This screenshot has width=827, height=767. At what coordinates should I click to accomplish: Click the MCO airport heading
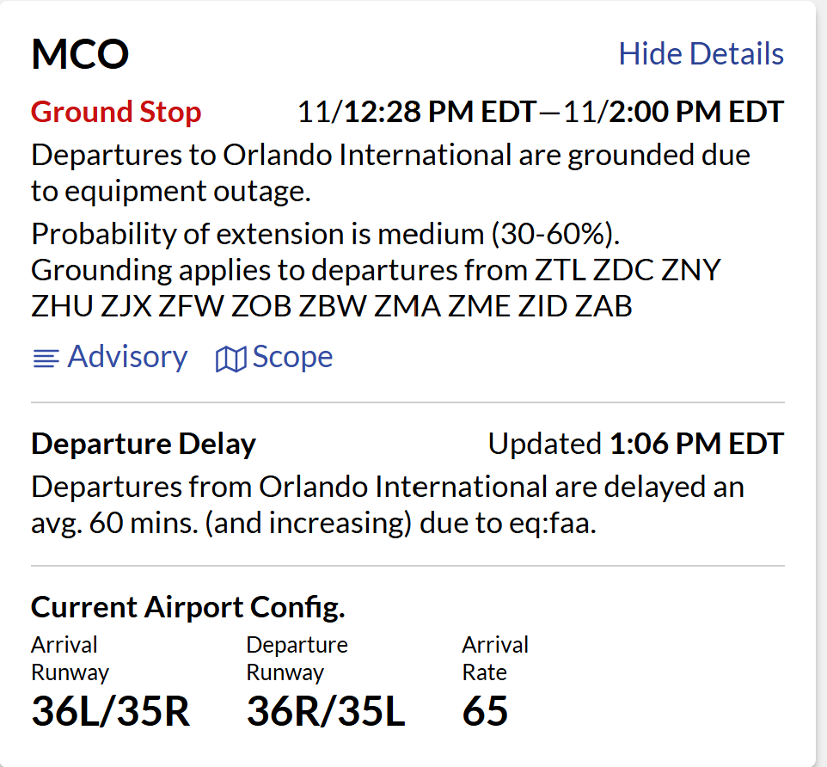point(80,55)
